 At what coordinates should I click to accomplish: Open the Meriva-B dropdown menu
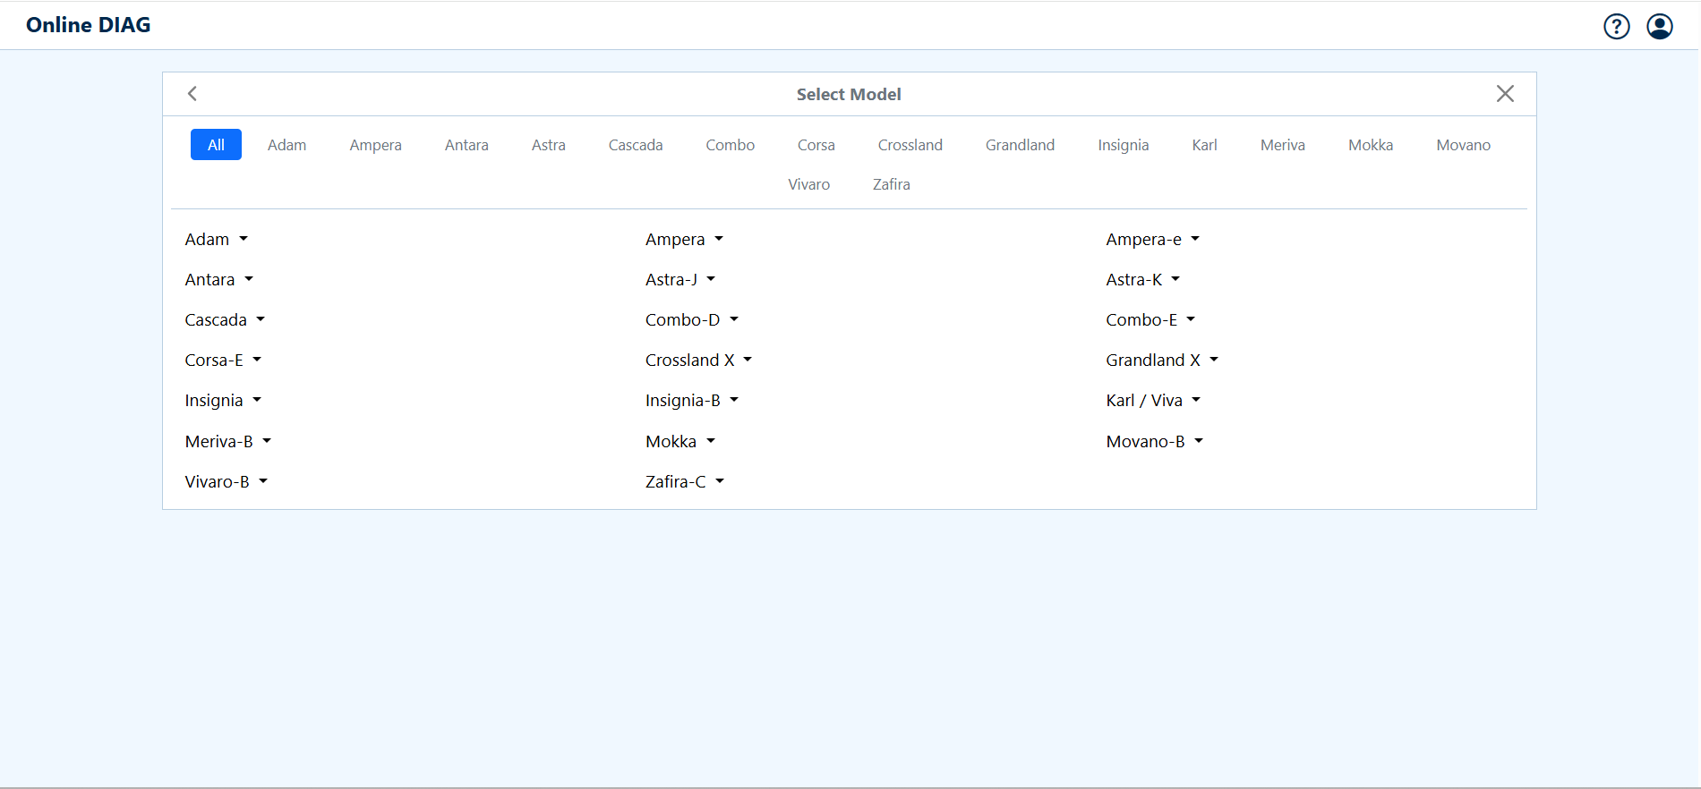[227, 442]
